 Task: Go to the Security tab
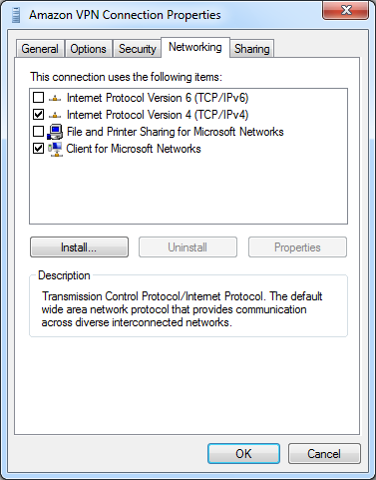[137, 49]
